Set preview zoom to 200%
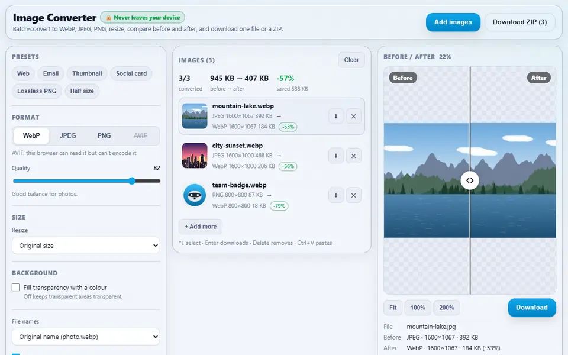Screen dimensions: 568x355 pos(447,308)
